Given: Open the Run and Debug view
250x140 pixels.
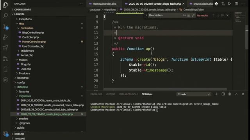Looking at the screenshot, I should click(x=5, y=37).
